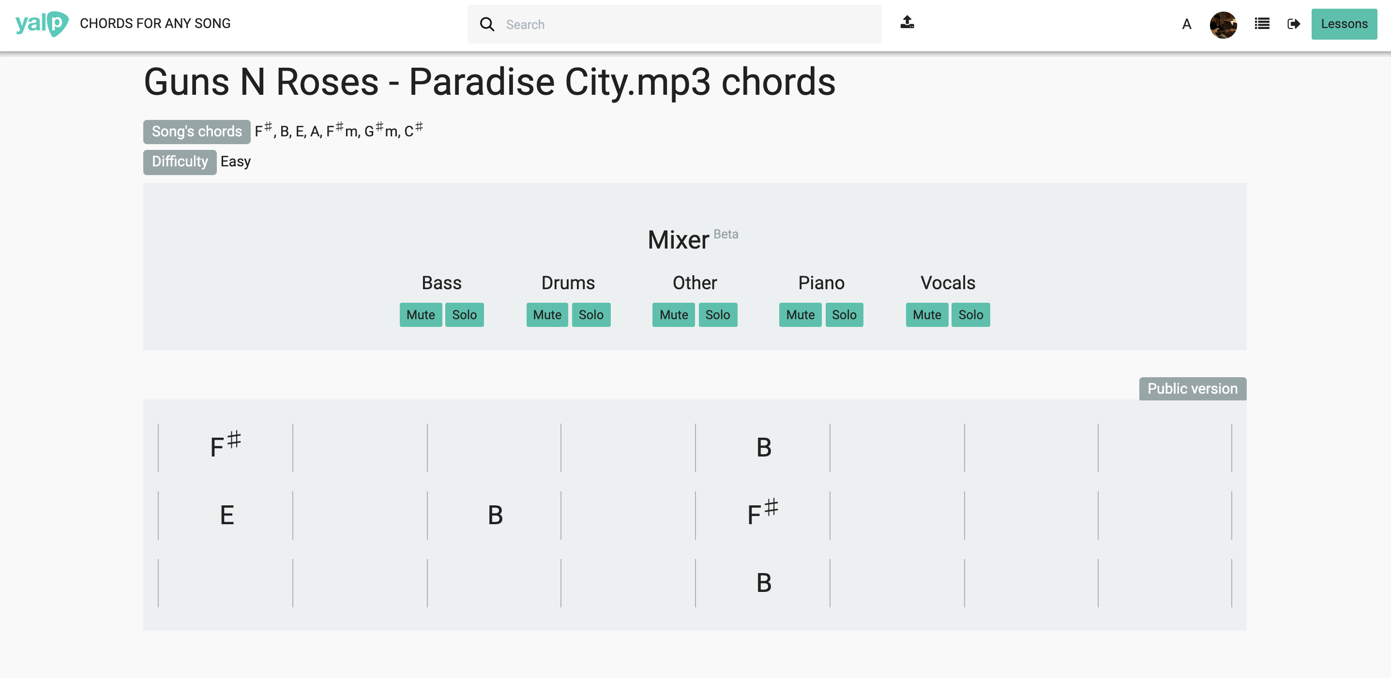Open the profile avatar menu
The image size is (1391, 678).
[x=1224, y=25]
